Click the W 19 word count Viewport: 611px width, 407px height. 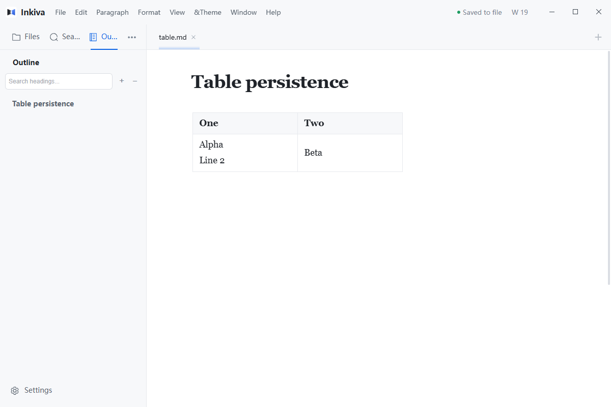pos(520,12)
